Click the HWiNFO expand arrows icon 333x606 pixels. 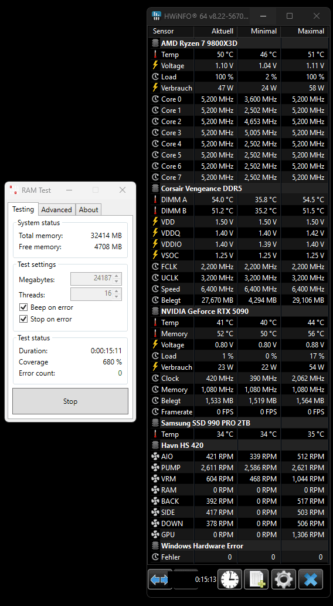[160, 580]
